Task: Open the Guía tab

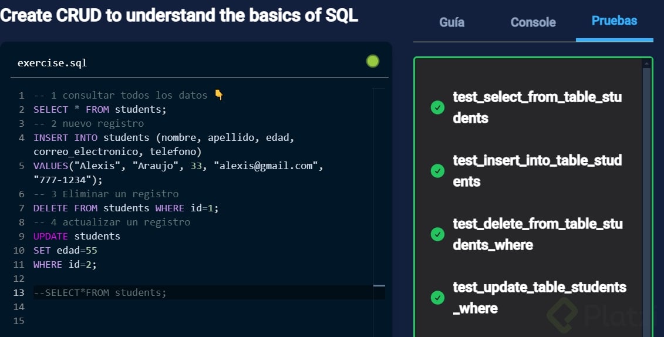Action: 451,22
